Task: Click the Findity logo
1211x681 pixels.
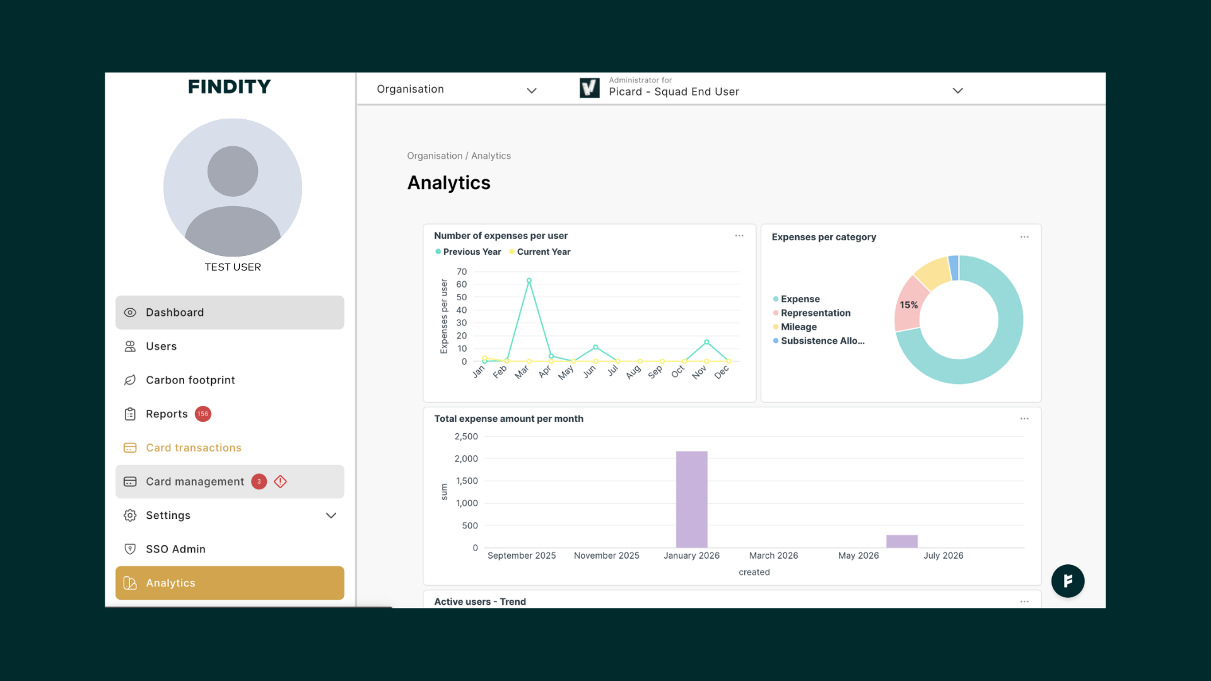Action: (x=230, y=86)
